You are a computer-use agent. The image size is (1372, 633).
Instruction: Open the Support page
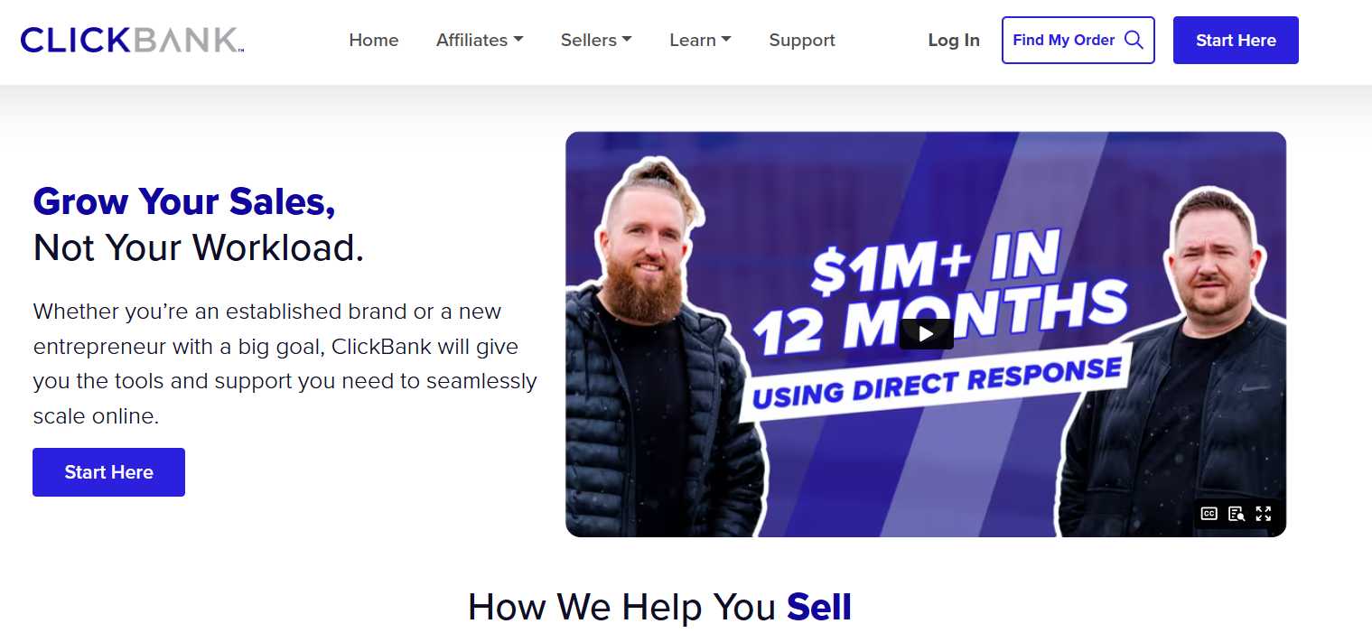coord(802,40)
